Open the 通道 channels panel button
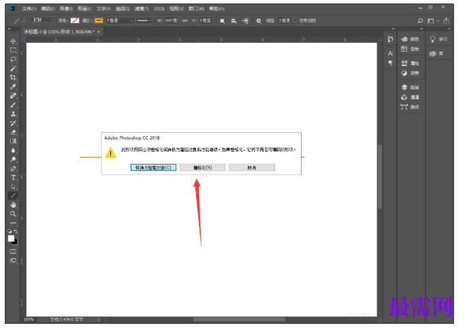 click(x=411, y=97)
